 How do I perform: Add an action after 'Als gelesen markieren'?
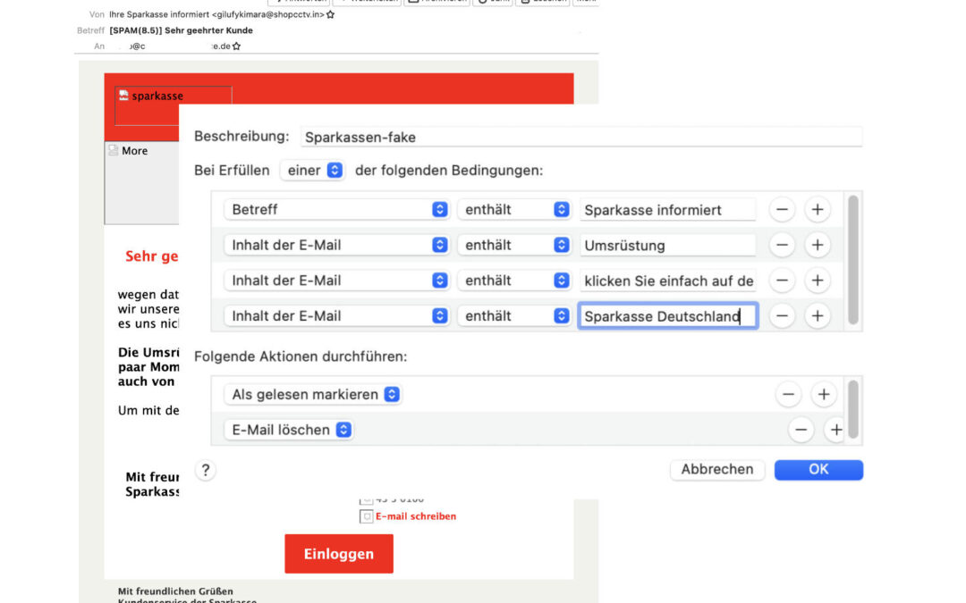(824, 395)
